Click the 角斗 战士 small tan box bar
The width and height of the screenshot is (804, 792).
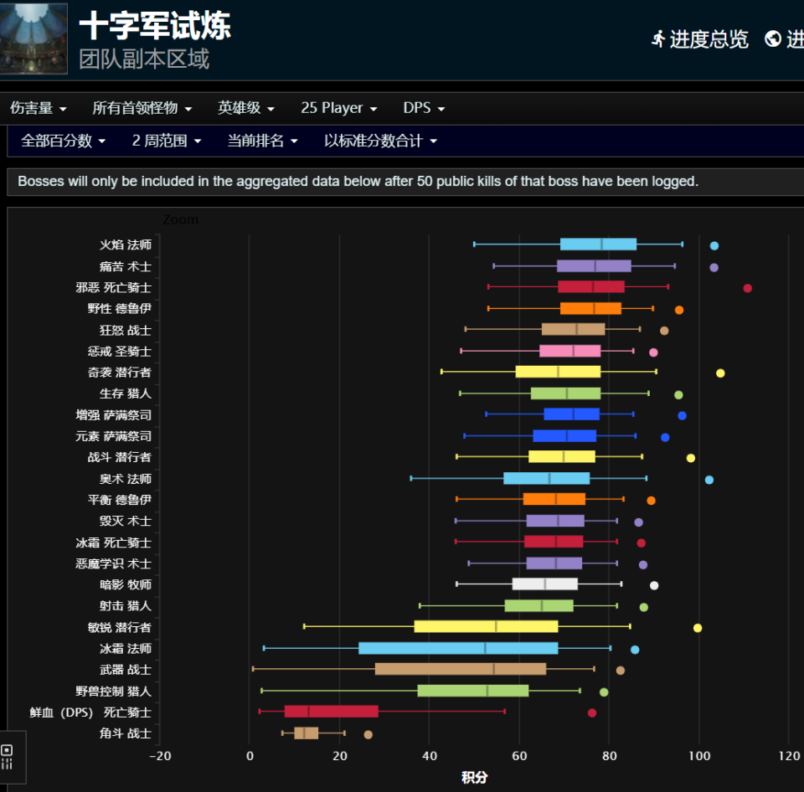tap(307, 733)
